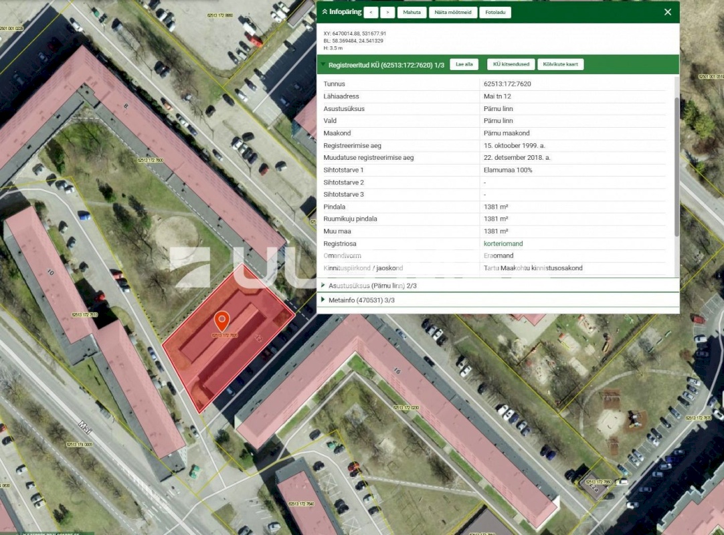Viewport: 724px width, 535px height.
Task: Select the XY coordinates text
Action: (355, 33)
